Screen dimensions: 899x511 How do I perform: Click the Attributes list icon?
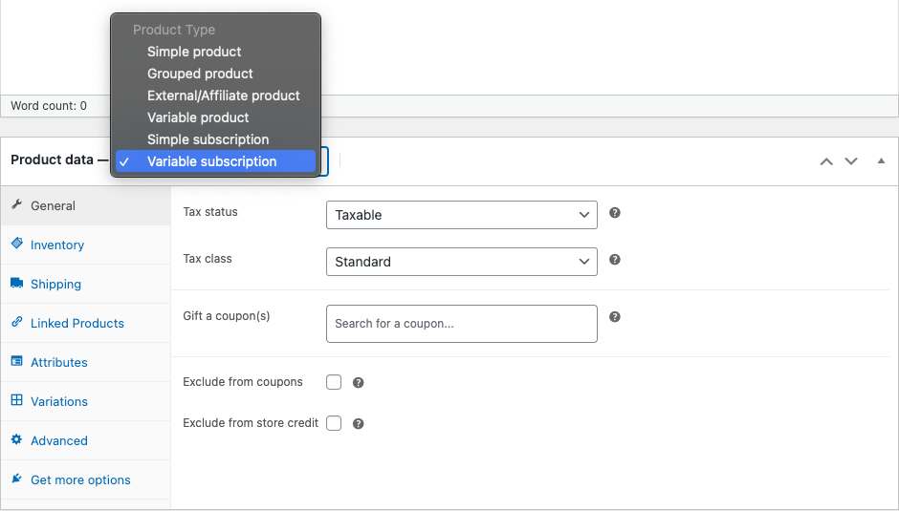pyautogui.click(x=16, y=362)
